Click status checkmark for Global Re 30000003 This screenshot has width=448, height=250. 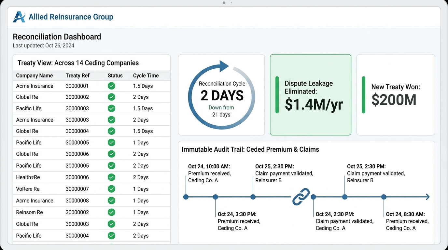[x=112, y=224]
